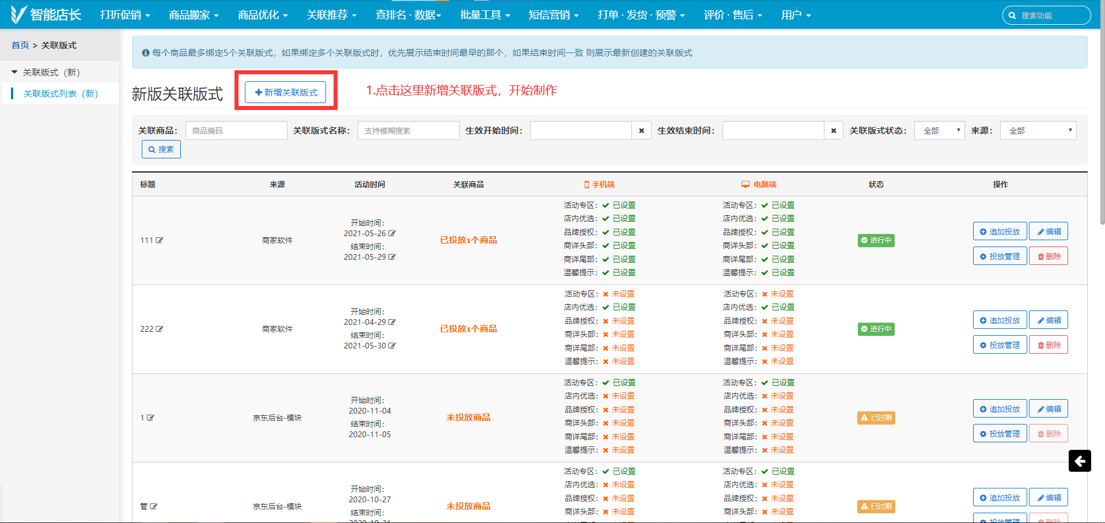
Task: Click 编辑 for row 222
Action: tap(1049, 320)
